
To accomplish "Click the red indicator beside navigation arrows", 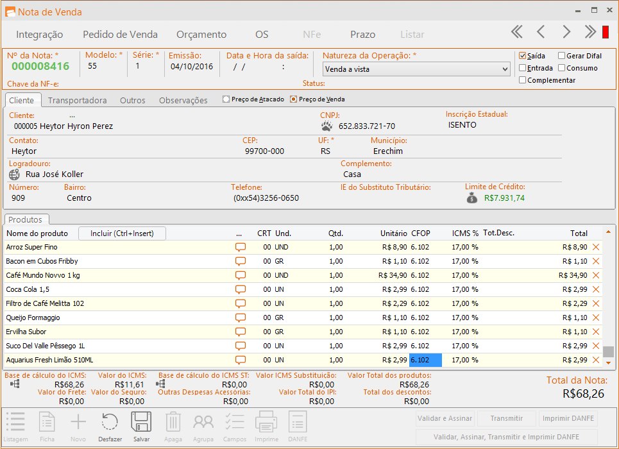I will coord(606,32).
